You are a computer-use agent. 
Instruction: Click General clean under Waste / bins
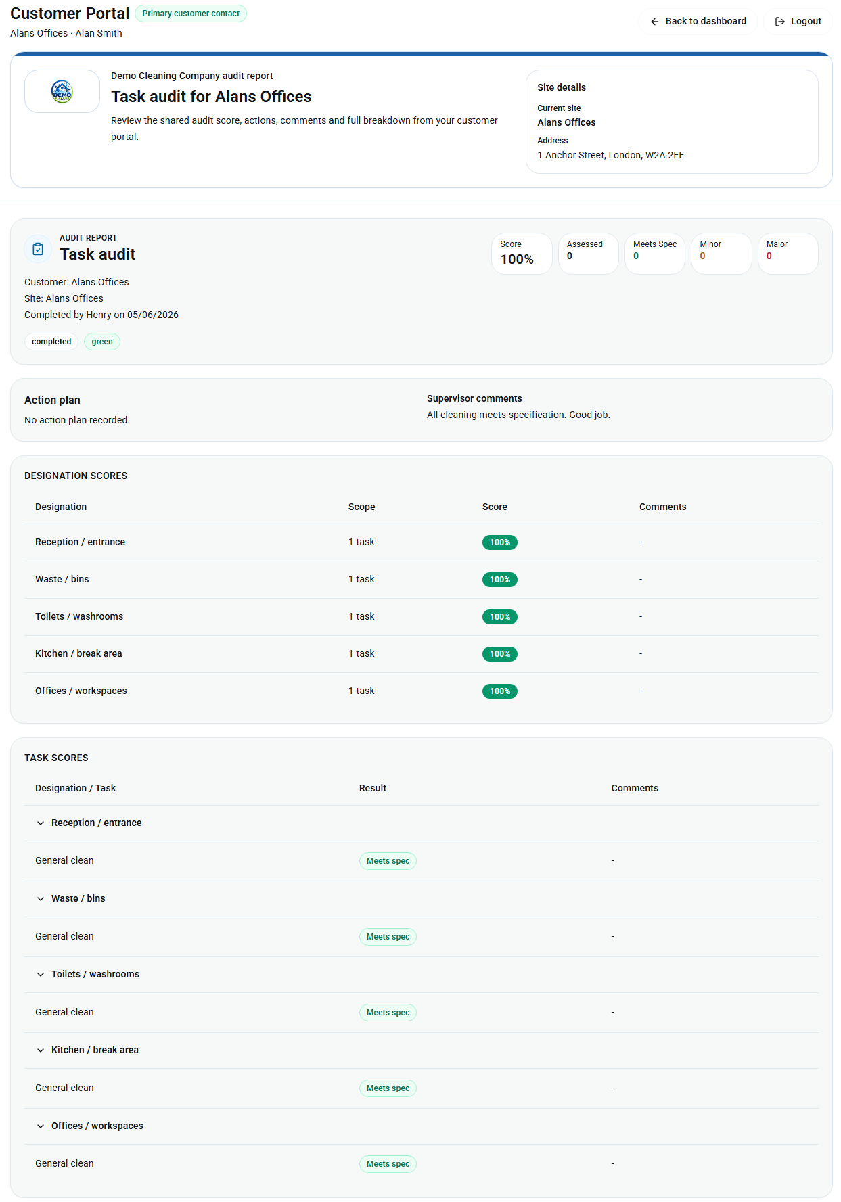[x=64, y=936]
